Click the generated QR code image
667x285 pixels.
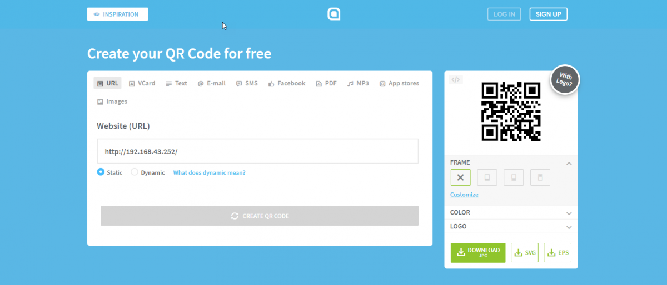[511, 111]
